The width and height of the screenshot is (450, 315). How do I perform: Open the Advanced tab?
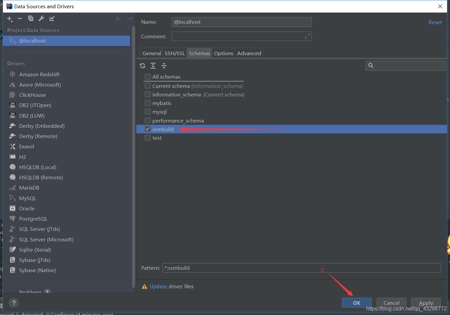249,53
